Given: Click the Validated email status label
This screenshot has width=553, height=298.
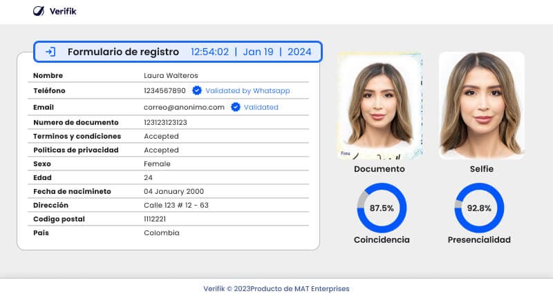Looking at the screenshot, I should [261, 107].
